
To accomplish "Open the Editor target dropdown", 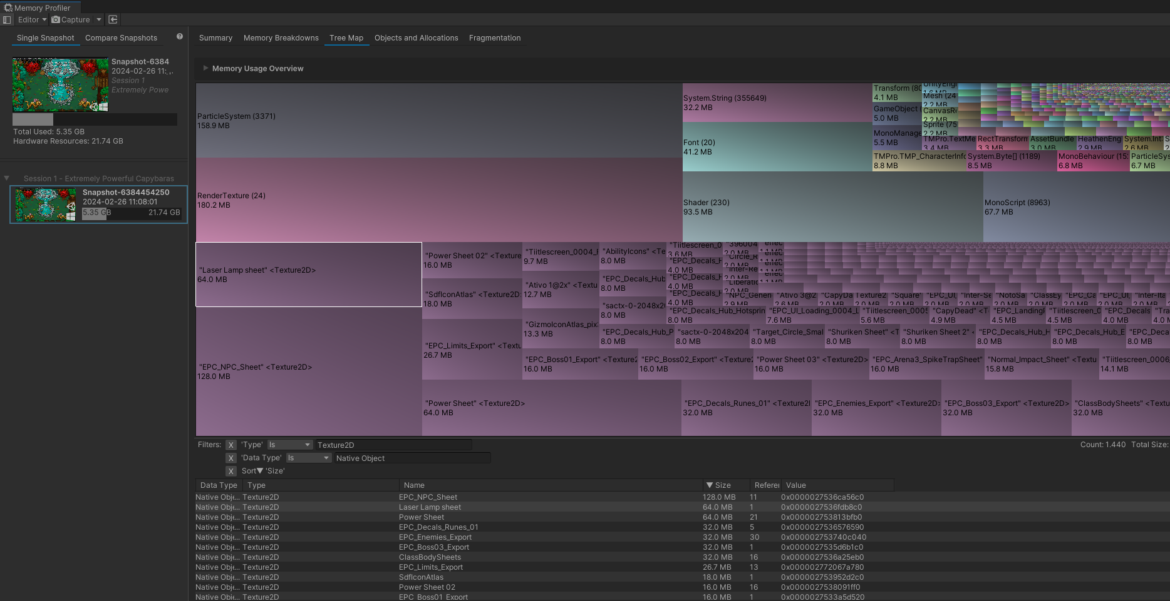I will (x=32, y=20).
